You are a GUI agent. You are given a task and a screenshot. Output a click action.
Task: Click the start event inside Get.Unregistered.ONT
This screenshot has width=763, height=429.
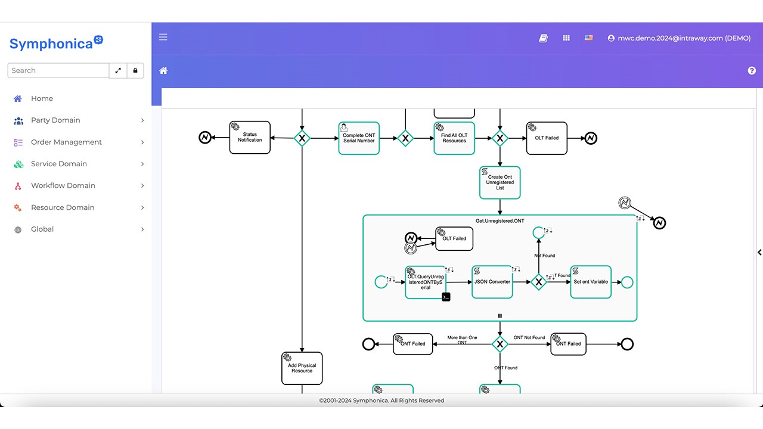381,282
